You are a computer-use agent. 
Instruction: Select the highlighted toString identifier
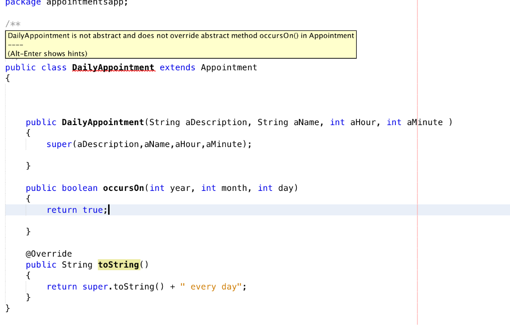[x=119, y=265]
